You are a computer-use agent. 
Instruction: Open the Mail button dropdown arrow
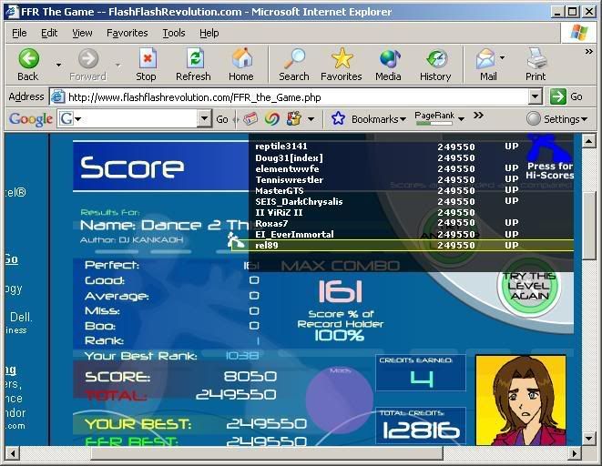coord(502,60)
